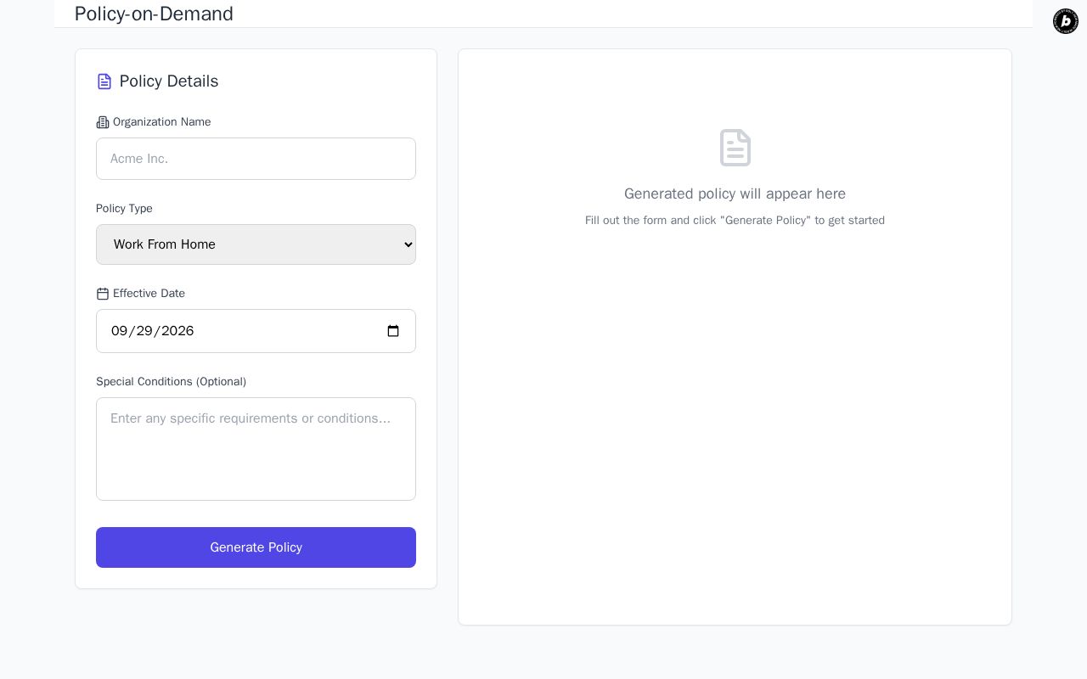
Task: Click the 'Special Conditions (Optional)' label
Action: coord(171,382)
